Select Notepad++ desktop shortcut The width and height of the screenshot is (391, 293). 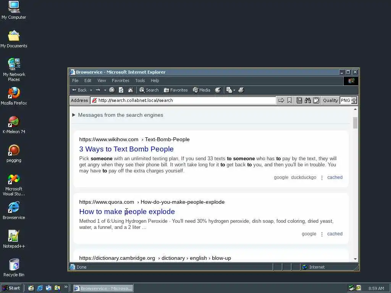(14, 240)
